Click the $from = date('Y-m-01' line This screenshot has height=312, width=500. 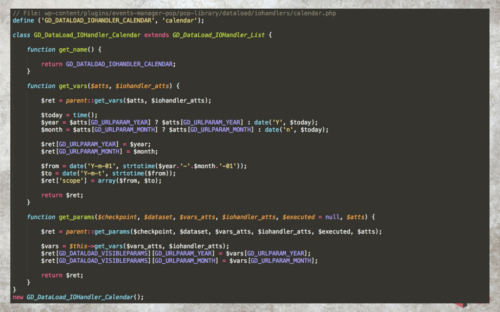[x=144, y=166]
